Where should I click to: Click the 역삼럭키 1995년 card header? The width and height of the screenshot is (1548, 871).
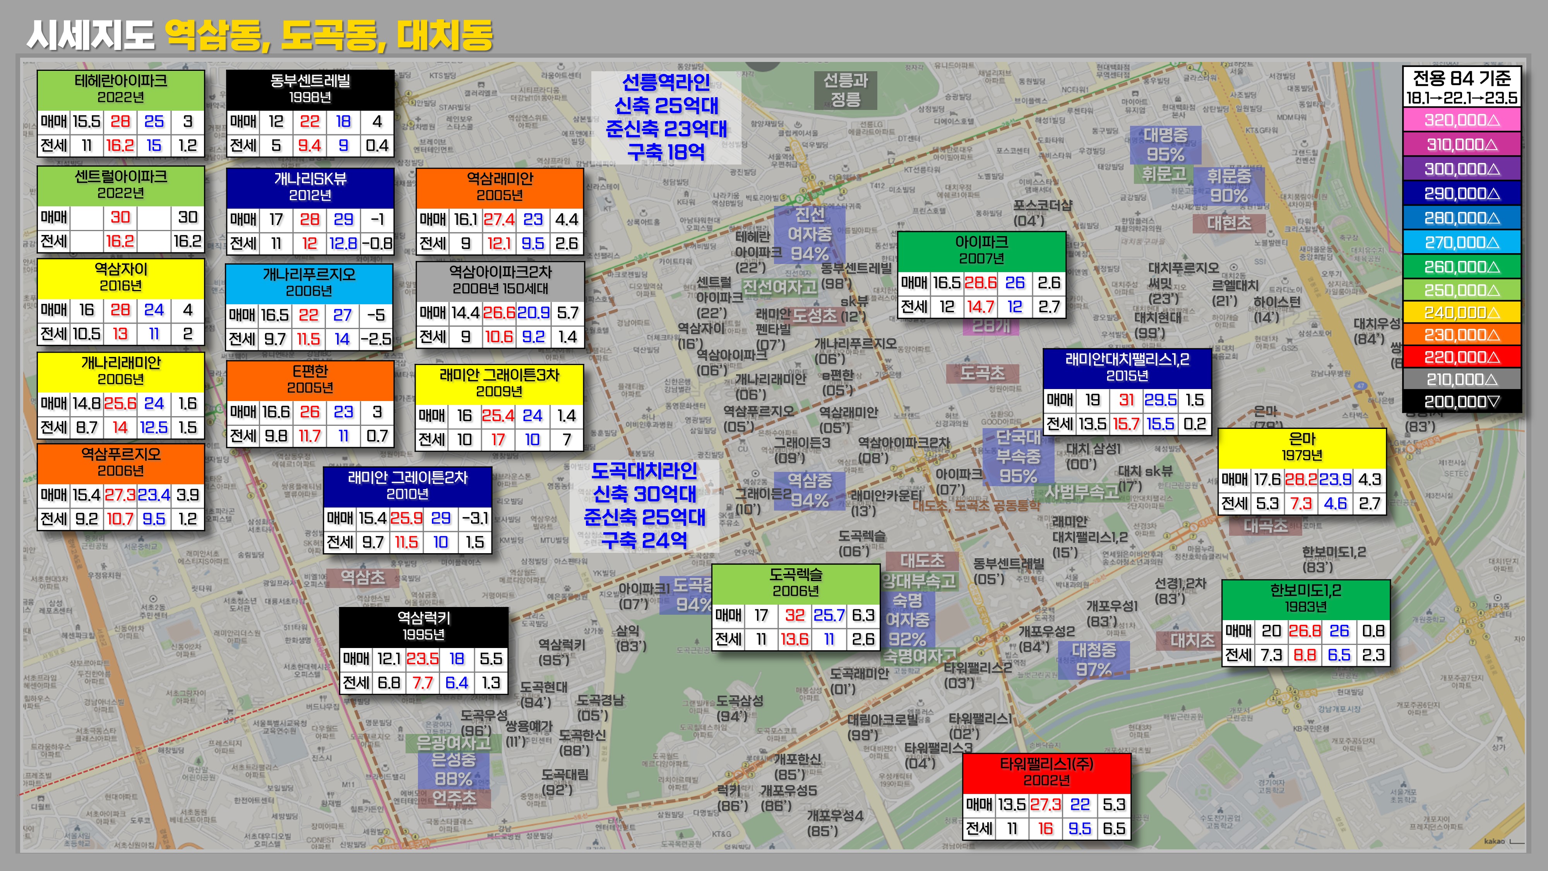point(424,626)
